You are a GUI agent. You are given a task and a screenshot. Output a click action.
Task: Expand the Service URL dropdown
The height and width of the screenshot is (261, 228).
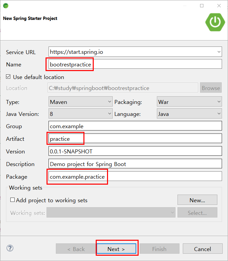click(x=219, y=52)
